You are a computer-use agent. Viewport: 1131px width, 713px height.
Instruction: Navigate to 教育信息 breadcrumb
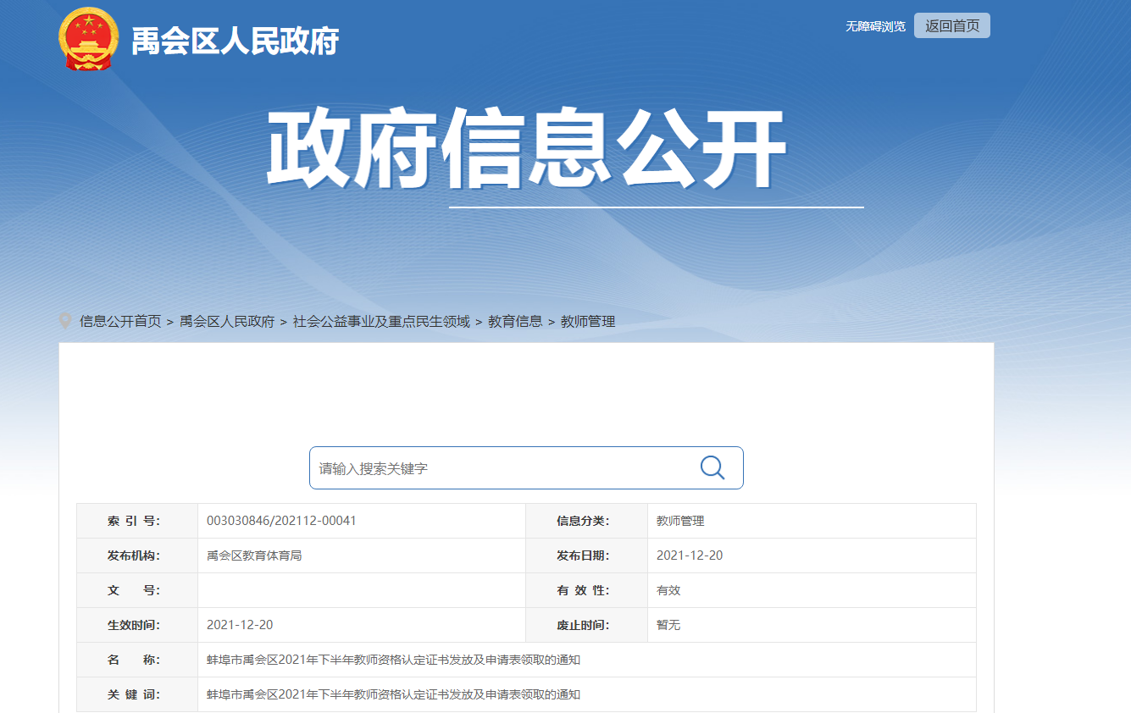[x=515, y=322]
